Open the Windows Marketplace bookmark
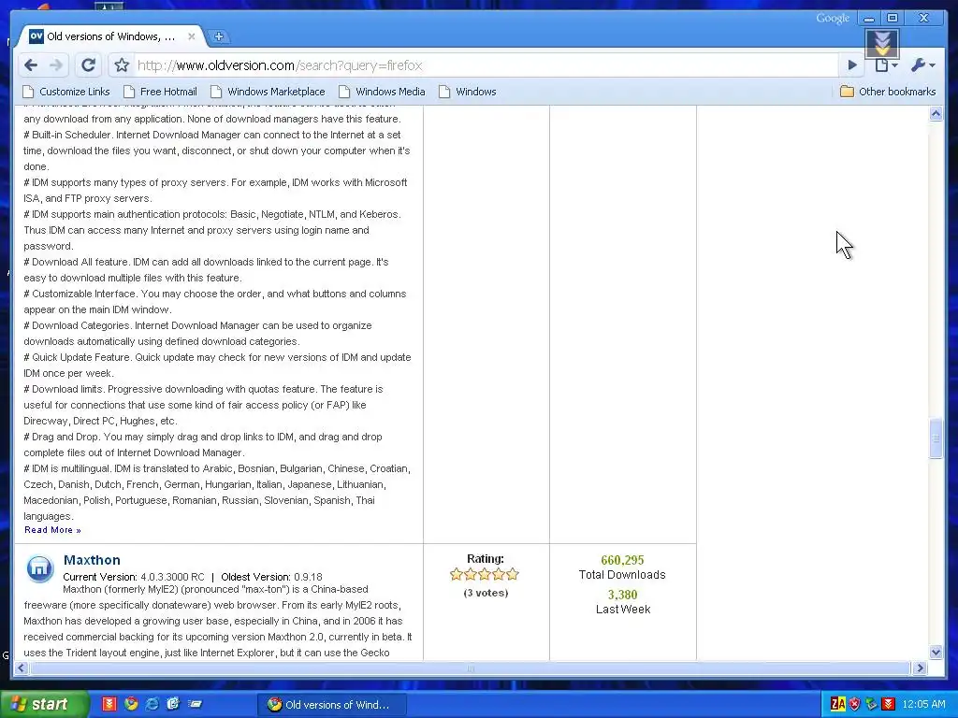This screenshot has width=958, height=718. 268,92
